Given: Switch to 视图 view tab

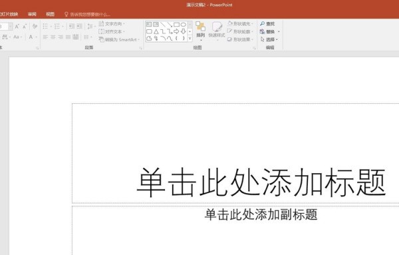Looking at the screenshot, I should tap(50, 14).
